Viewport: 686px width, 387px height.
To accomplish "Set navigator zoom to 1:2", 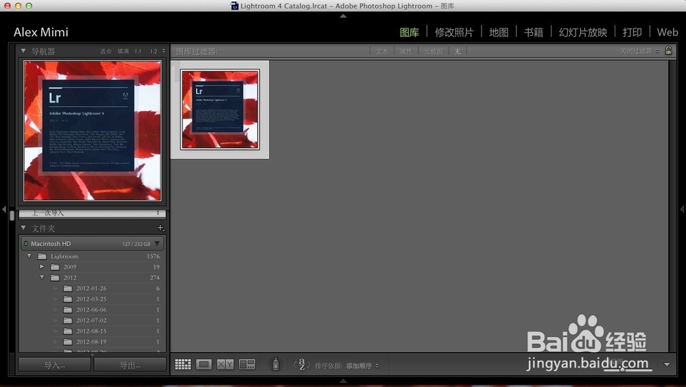I will (154, 51).
